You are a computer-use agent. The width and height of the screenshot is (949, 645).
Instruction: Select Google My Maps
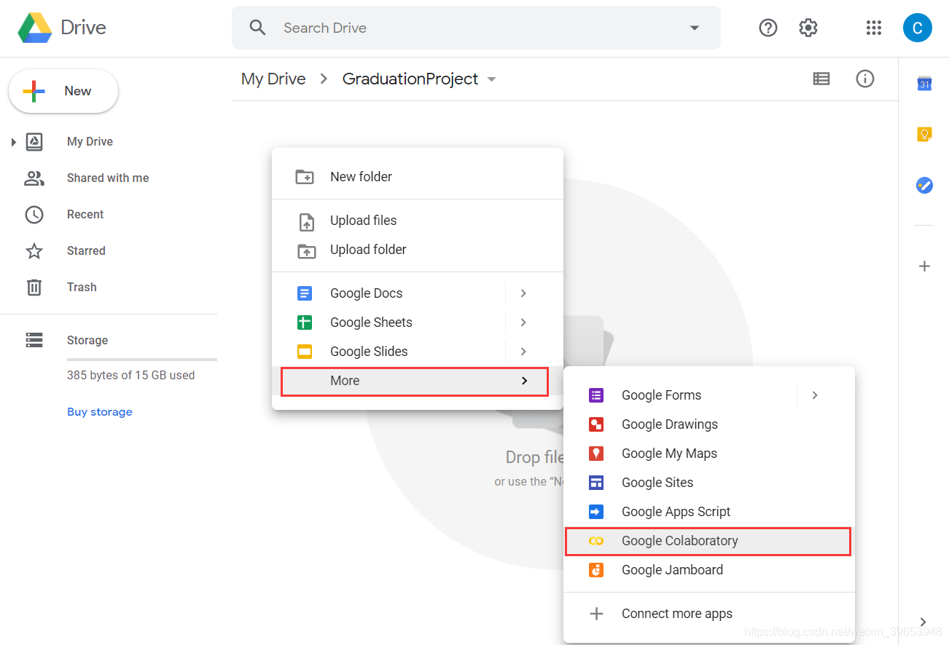[x=709, y=454]
